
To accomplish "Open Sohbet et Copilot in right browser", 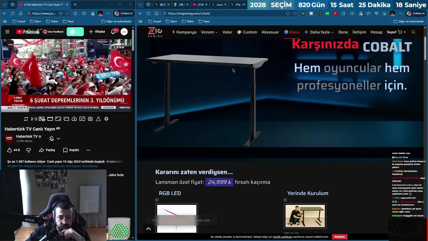I will pos(415,13).
